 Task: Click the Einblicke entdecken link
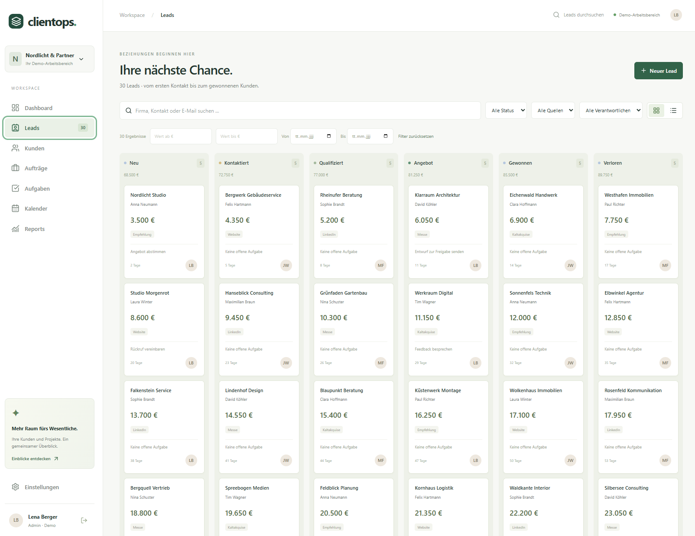coord(35,458)
